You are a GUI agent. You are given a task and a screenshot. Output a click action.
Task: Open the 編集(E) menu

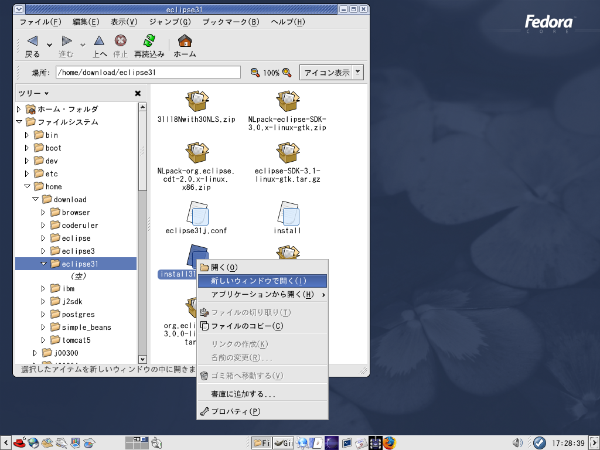tap(86, 22)
